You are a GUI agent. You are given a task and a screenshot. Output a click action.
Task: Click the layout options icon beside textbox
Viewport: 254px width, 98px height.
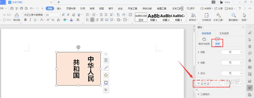106,60
